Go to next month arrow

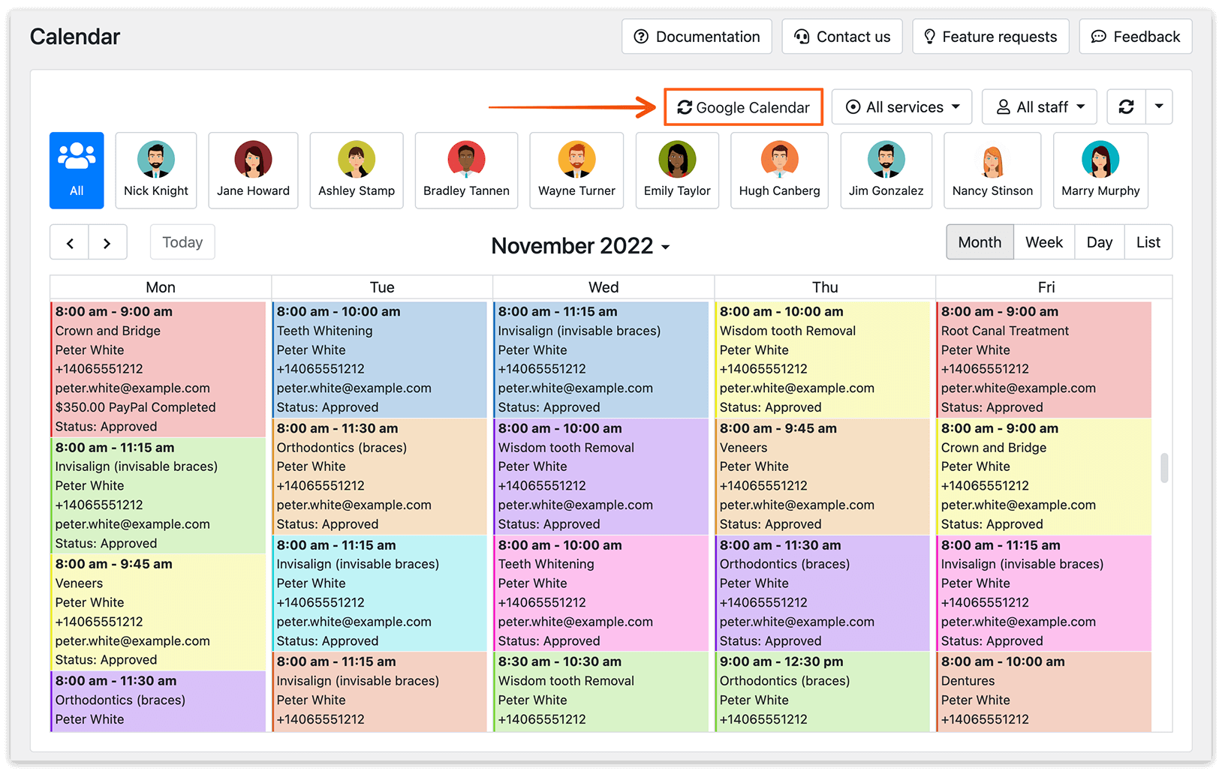pos(107,242)
